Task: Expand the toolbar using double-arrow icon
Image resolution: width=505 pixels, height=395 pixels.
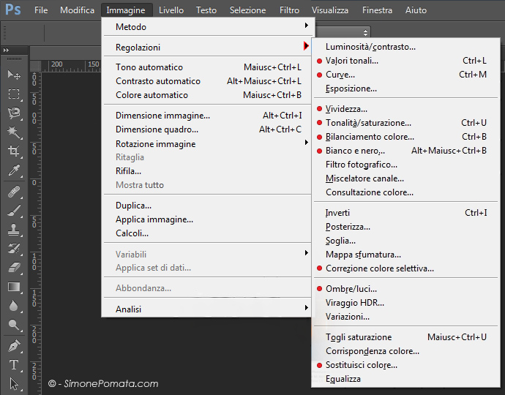Action: [7, 50]
